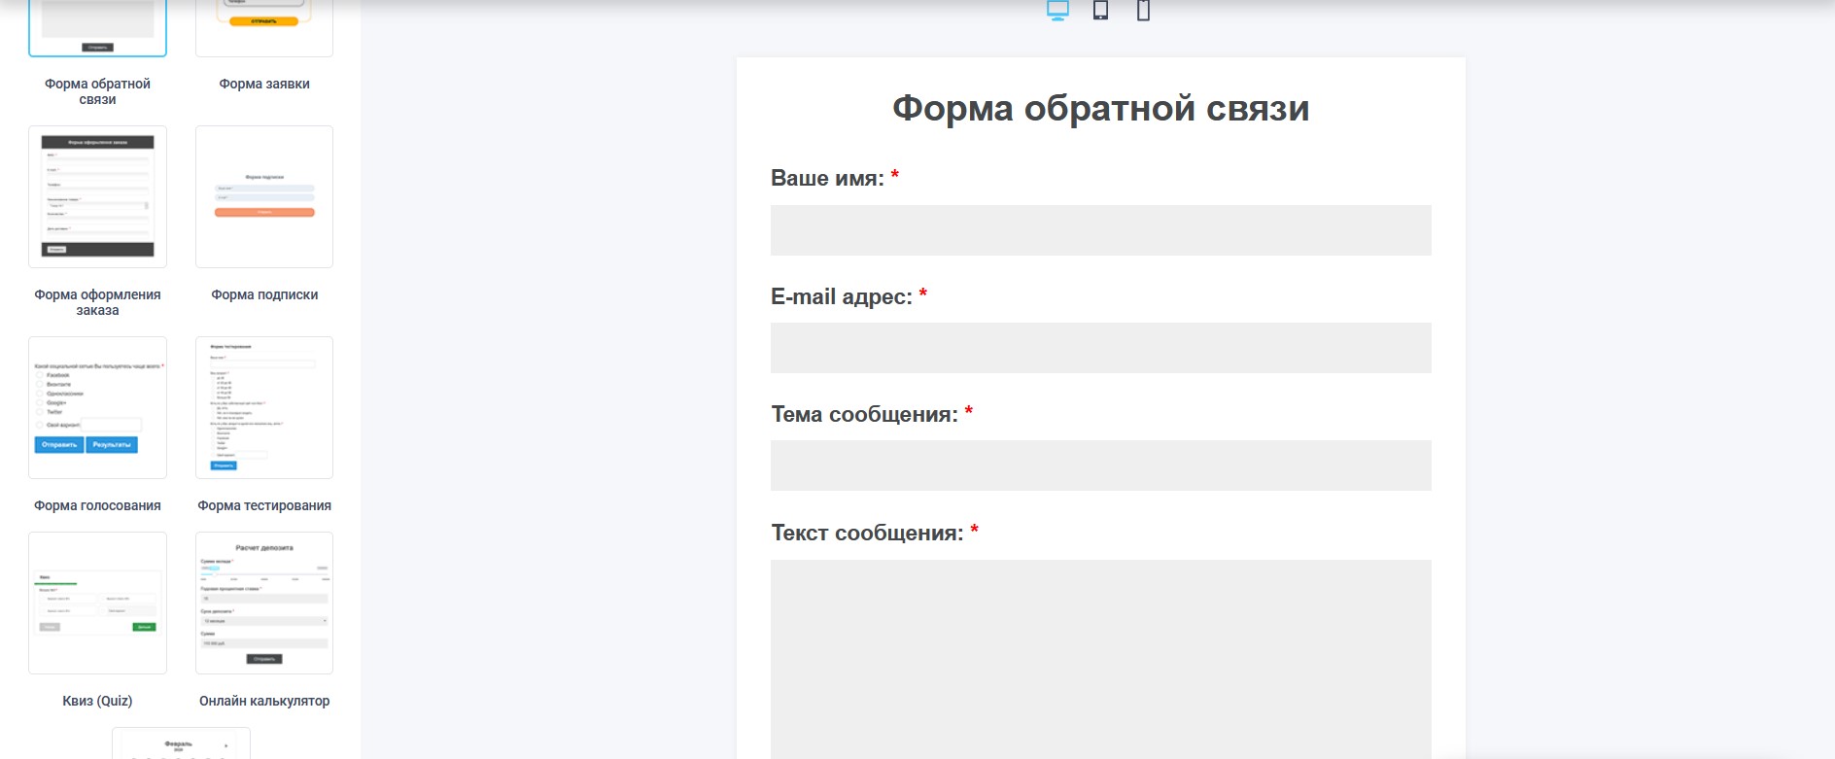Viewport: 1835px width, 759px height.
Task: Switch to tablet preview mode
Action: pyautogui.click(x=1100, y=11)
